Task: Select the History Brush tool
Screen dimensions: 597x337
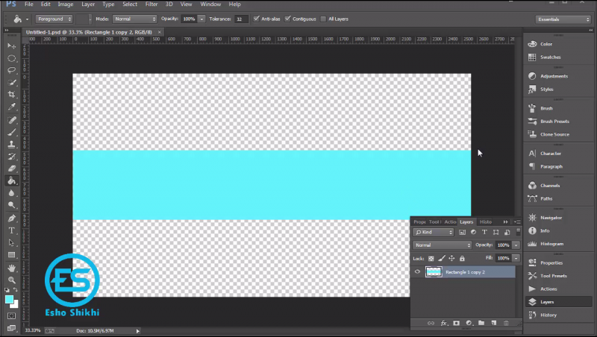Action: tap(11, 157)
